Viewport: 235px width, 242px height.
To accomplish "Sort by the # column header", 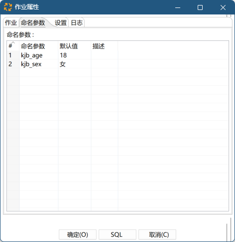I will pos(13,46).
